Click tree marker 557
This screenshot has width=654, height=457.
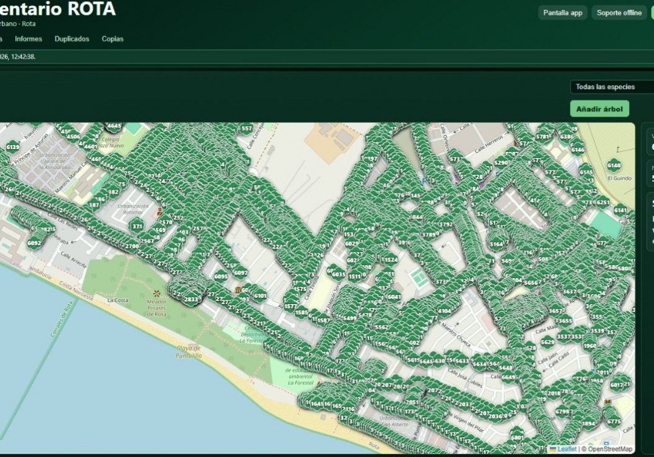click(x=247, y=128)
